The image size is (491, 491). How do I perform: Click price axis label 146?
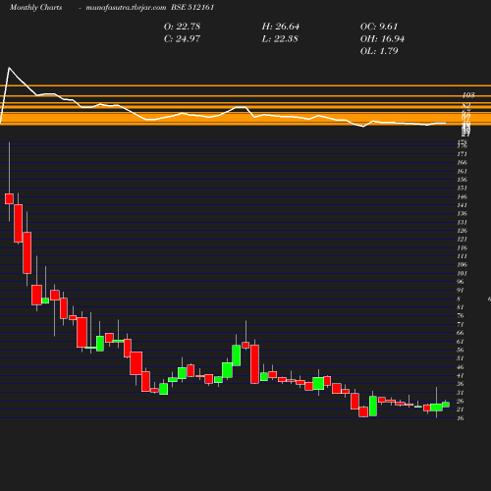click(462, 196)
